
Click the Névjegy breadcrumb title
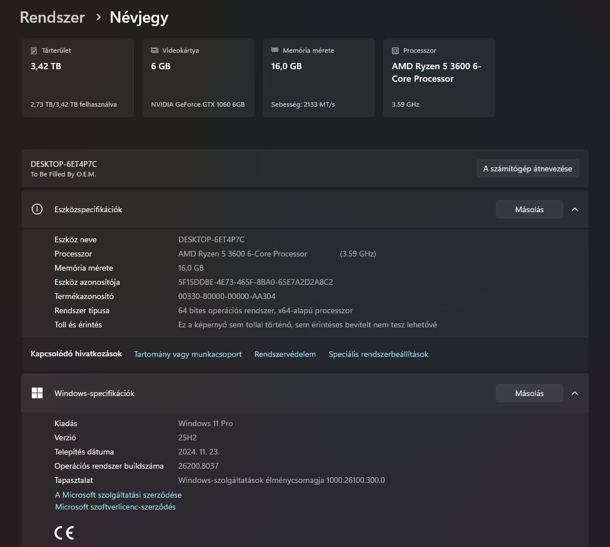click(139, 18)
